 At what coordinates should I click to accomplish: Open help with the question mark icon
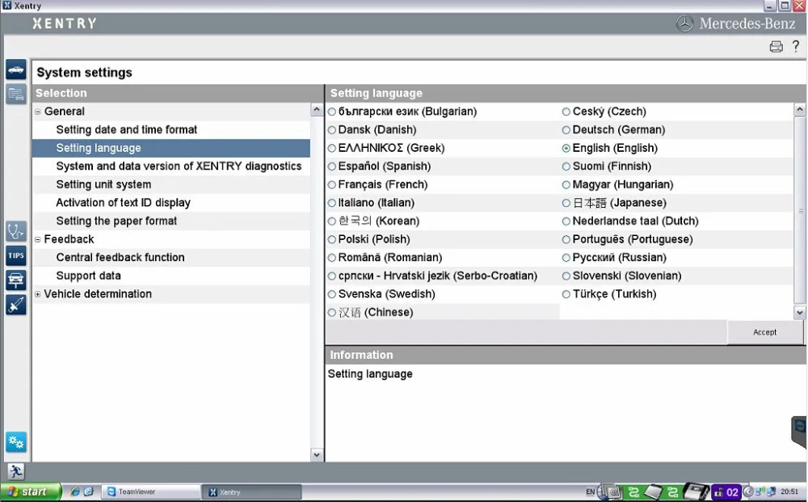pos(796,46)
